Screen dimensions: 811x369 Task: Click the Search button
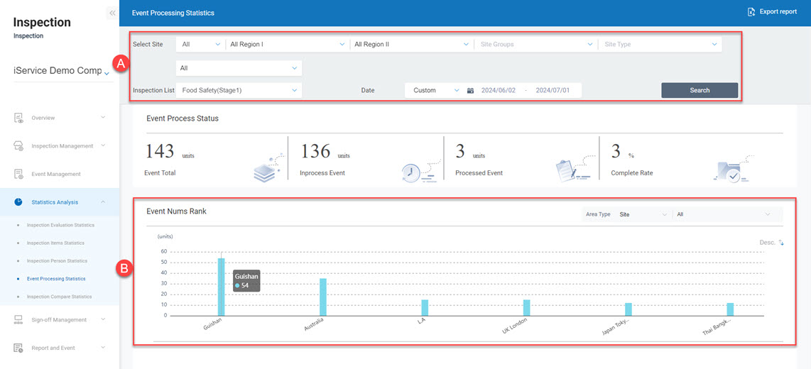[x=700, y=90]
